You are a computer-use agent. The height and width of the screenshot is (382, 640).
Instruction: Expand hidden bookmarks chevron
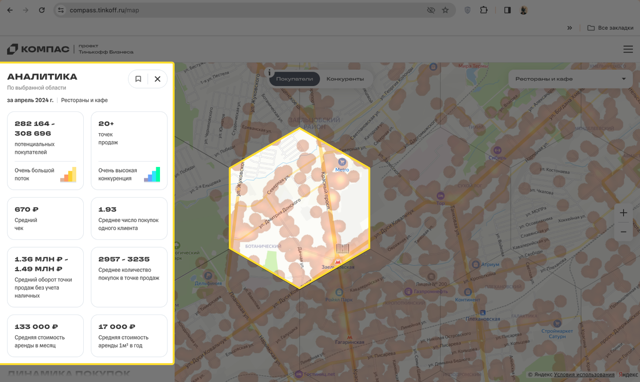click(569, 28)
